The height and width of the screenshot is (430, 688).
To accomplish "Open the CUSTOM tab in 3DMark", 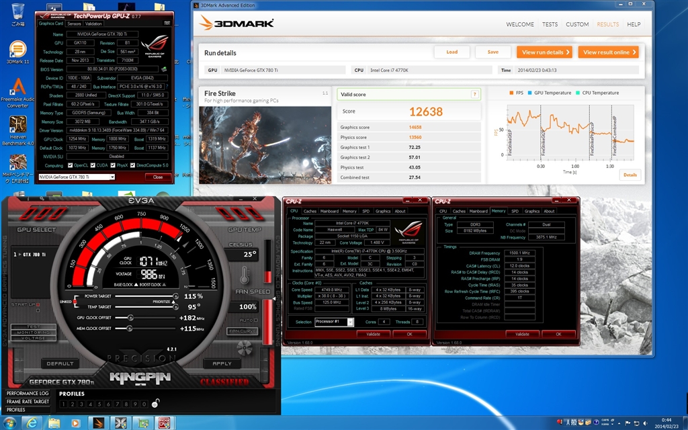I will [x=577, y=25].
